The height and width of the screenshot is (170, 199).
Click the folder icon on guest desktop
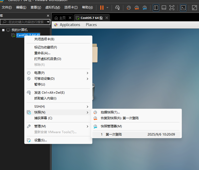pos(95,53)
